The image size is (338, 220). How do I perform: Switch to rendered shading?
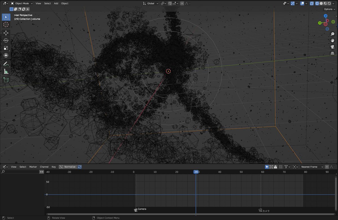(x=329, y=3)
